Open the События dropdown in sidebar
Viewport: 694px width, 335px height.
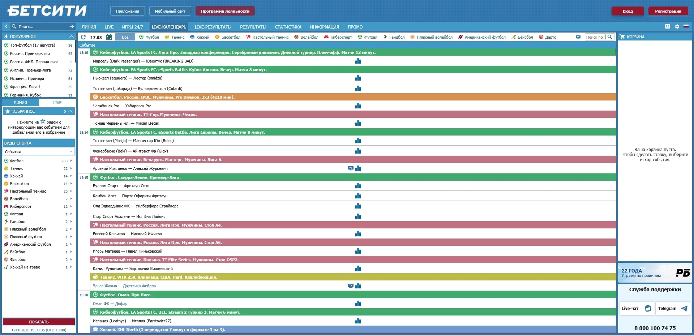[38, 152]
